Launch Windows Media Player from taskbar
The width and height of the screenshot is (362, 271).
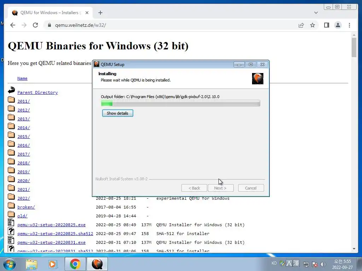tap(53, 264)
